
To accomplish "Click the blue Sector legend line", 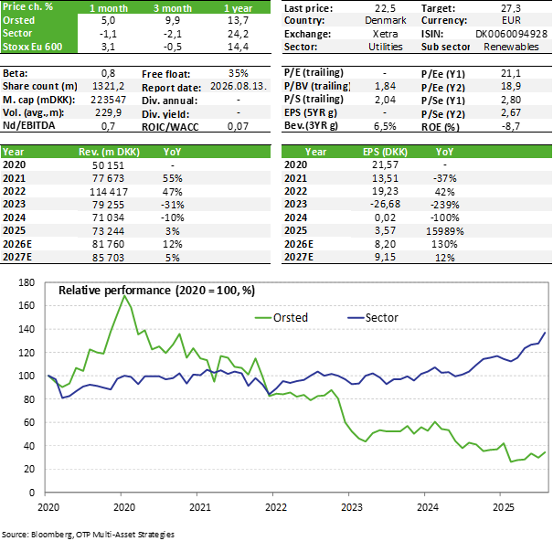I will click(356, 318).
